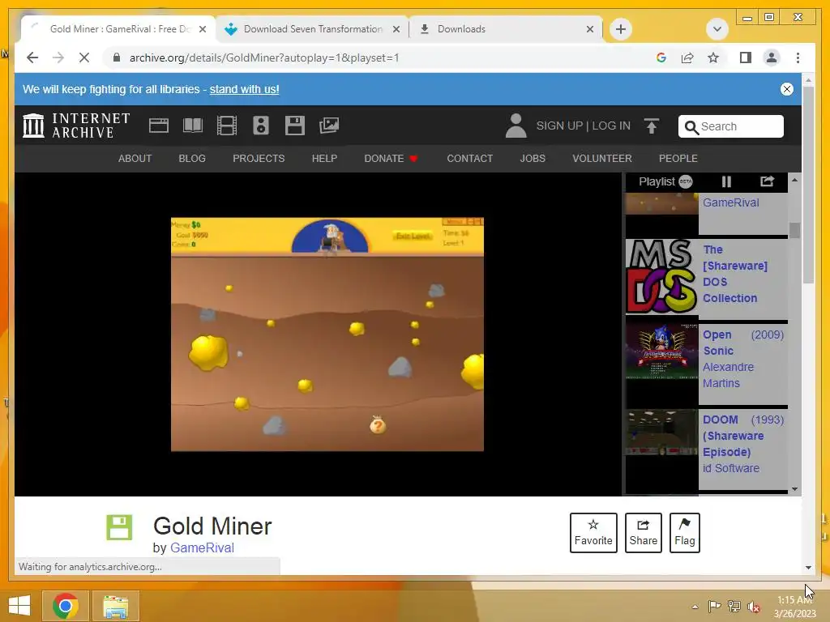
Task: Open the PROJECTS menu item
Action: [x=259, y=159]
